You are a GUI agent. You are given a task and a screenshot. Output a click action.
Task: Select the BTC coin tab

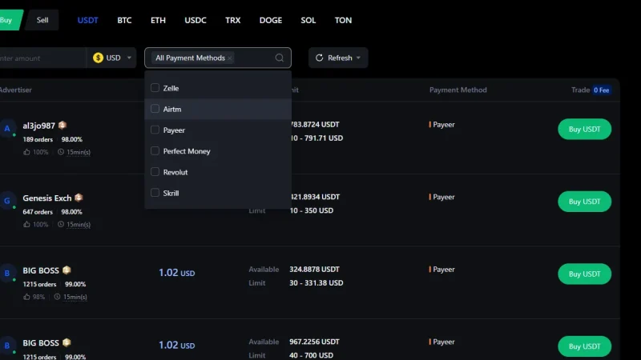[124, 21]
